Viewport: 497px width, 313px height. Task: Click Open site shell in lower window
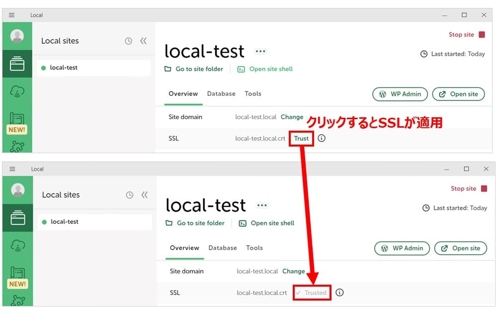[x=266, y=223]
